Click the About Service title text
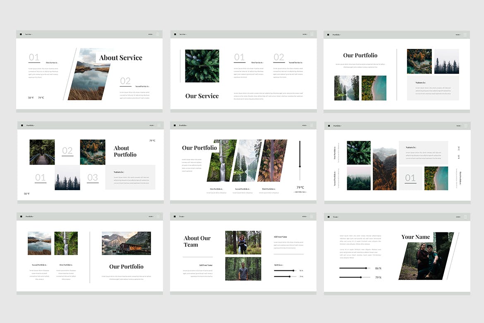Screen dimensions: 484x323 point(120,58)
